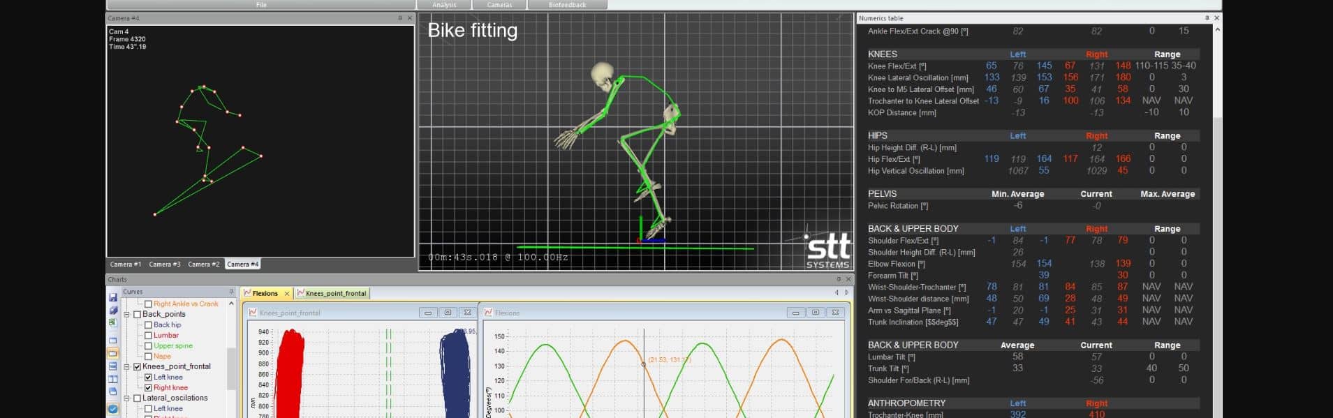Image resolution: width=1333 pixels, height=418 pixels.
Task: Click the stacked windows icon in Charts sidebar
Action: (113, 391)
